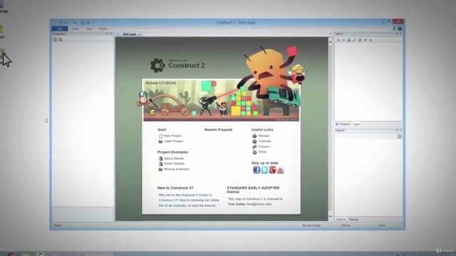Redo the action in the title bar toolbar
456x256 pixels.
pos(74,23)
